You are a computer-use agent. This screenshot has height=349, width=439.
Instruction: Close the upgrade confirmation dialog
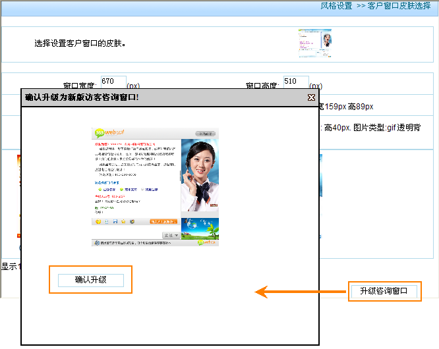click(x=312, y=97)
